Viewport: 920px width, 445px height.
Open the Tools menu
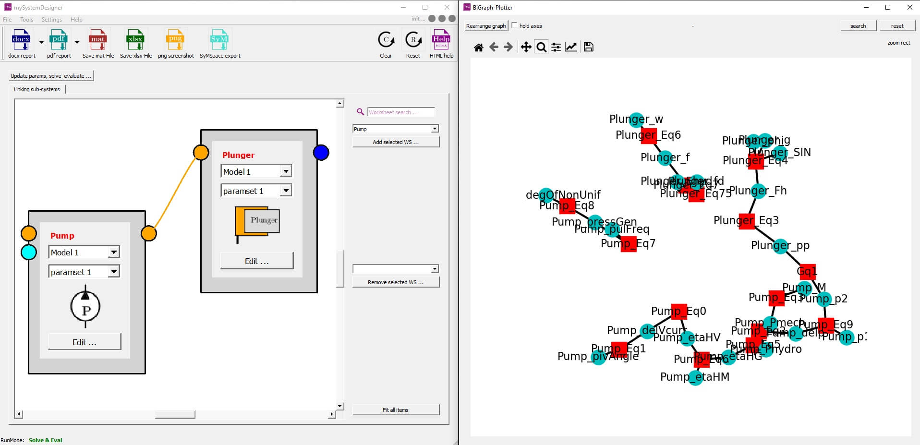[26, 20]
